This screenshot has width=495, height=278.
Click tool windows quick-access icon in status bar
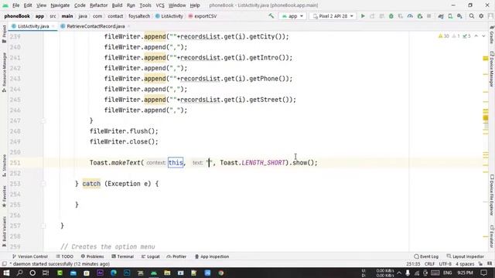[x=4, y=264]
